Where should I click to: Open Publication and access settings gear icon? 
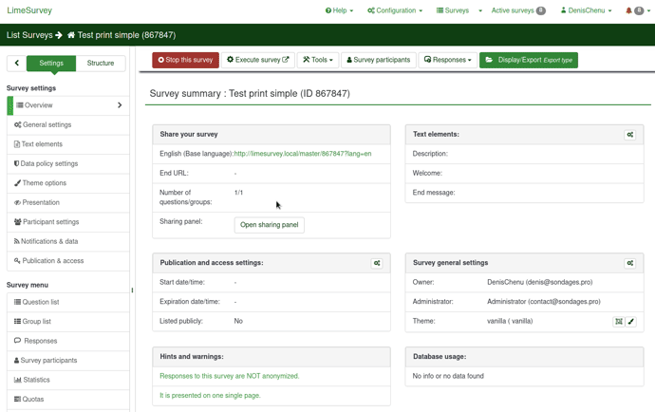tap(377, 263)
